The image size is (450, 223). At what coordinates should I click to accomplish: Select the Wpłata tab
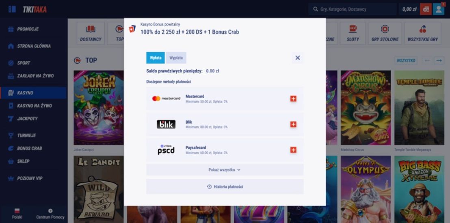[x=156, y=58]
